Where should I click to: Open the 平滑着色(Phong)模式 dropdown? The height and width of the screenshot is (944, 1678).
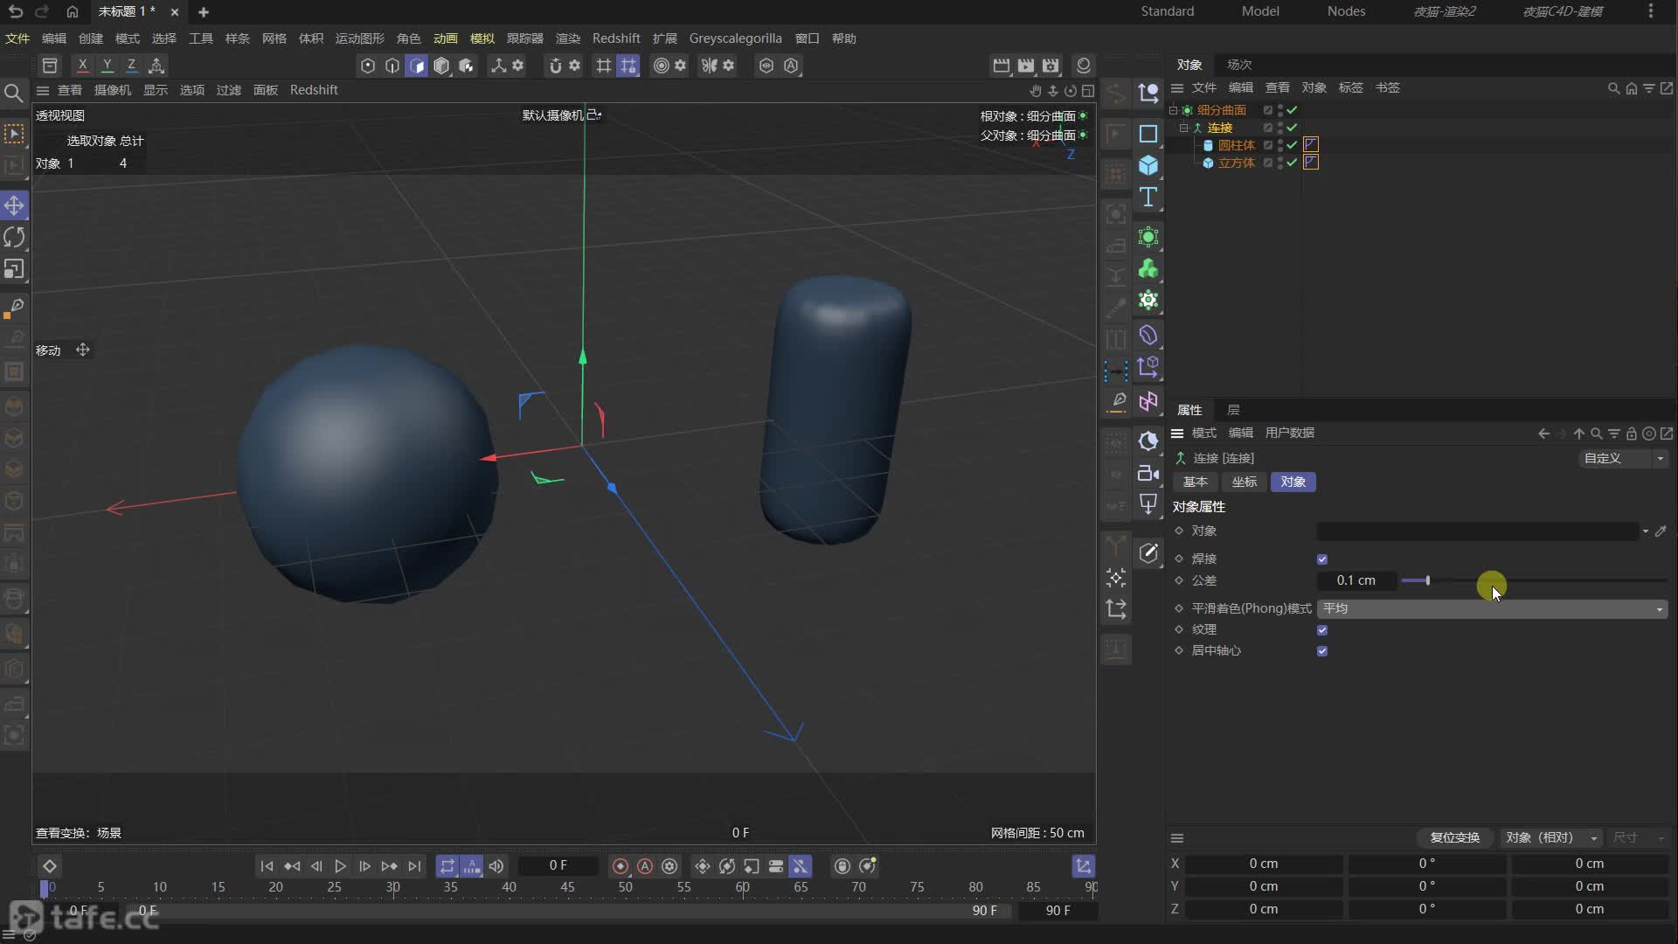click(1493, 608)
